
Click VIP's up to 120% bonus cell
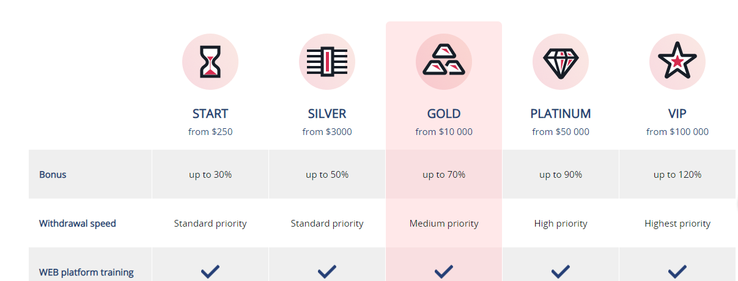click(677, 174)
